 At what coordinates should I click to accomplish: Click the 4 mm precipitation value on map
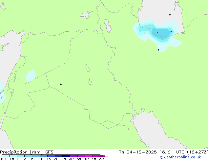click(158, 33)
